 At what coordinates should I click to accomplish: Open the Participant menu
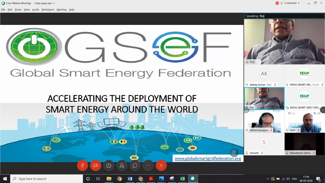pyautogui.click(x=48, y=10)
